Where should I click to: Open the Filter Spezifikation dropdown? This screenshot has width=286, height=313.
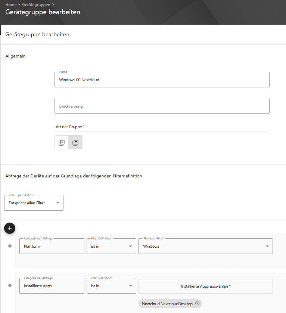pyautogui.click(x=34, y=203)
